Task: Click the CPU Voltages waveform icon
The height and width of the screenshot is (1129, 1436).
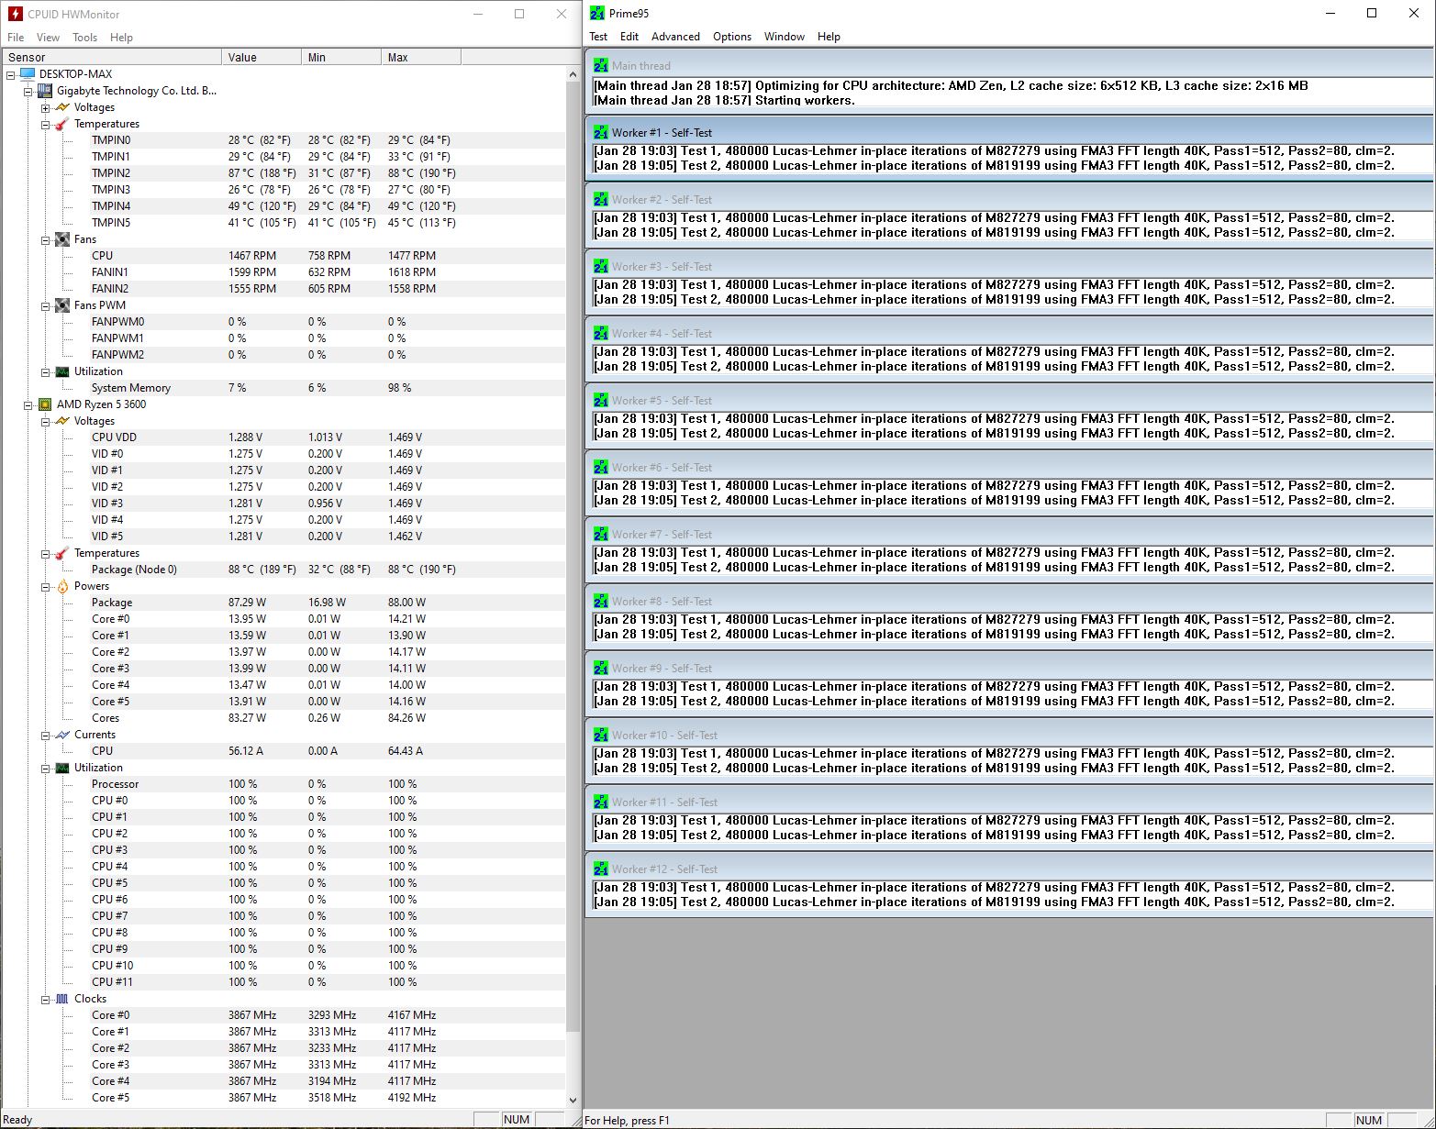Action: [x=62, y=421]
